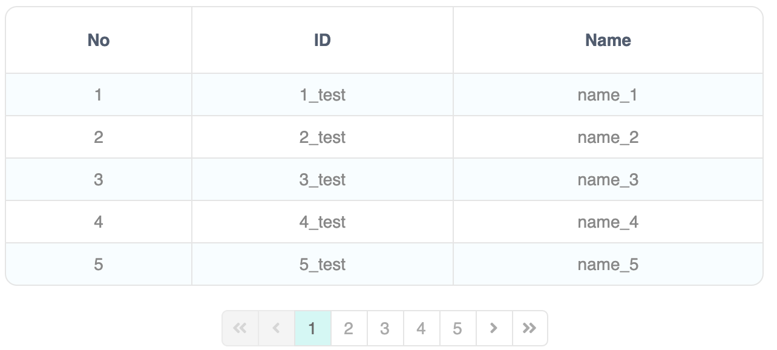Viewport: 777px width, 350px height.
Task: Jump to the last page using double-right arrows
Action: (x=530, y=328)
